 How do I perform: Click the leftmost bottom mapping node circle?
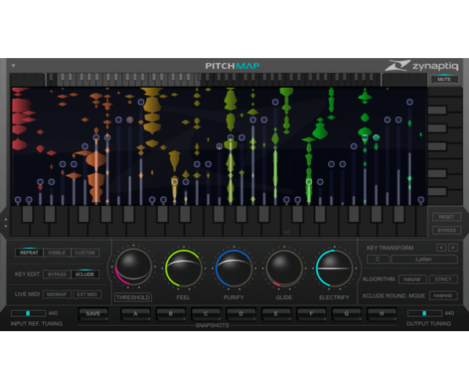pyautogui.click(x=17, y=199)
